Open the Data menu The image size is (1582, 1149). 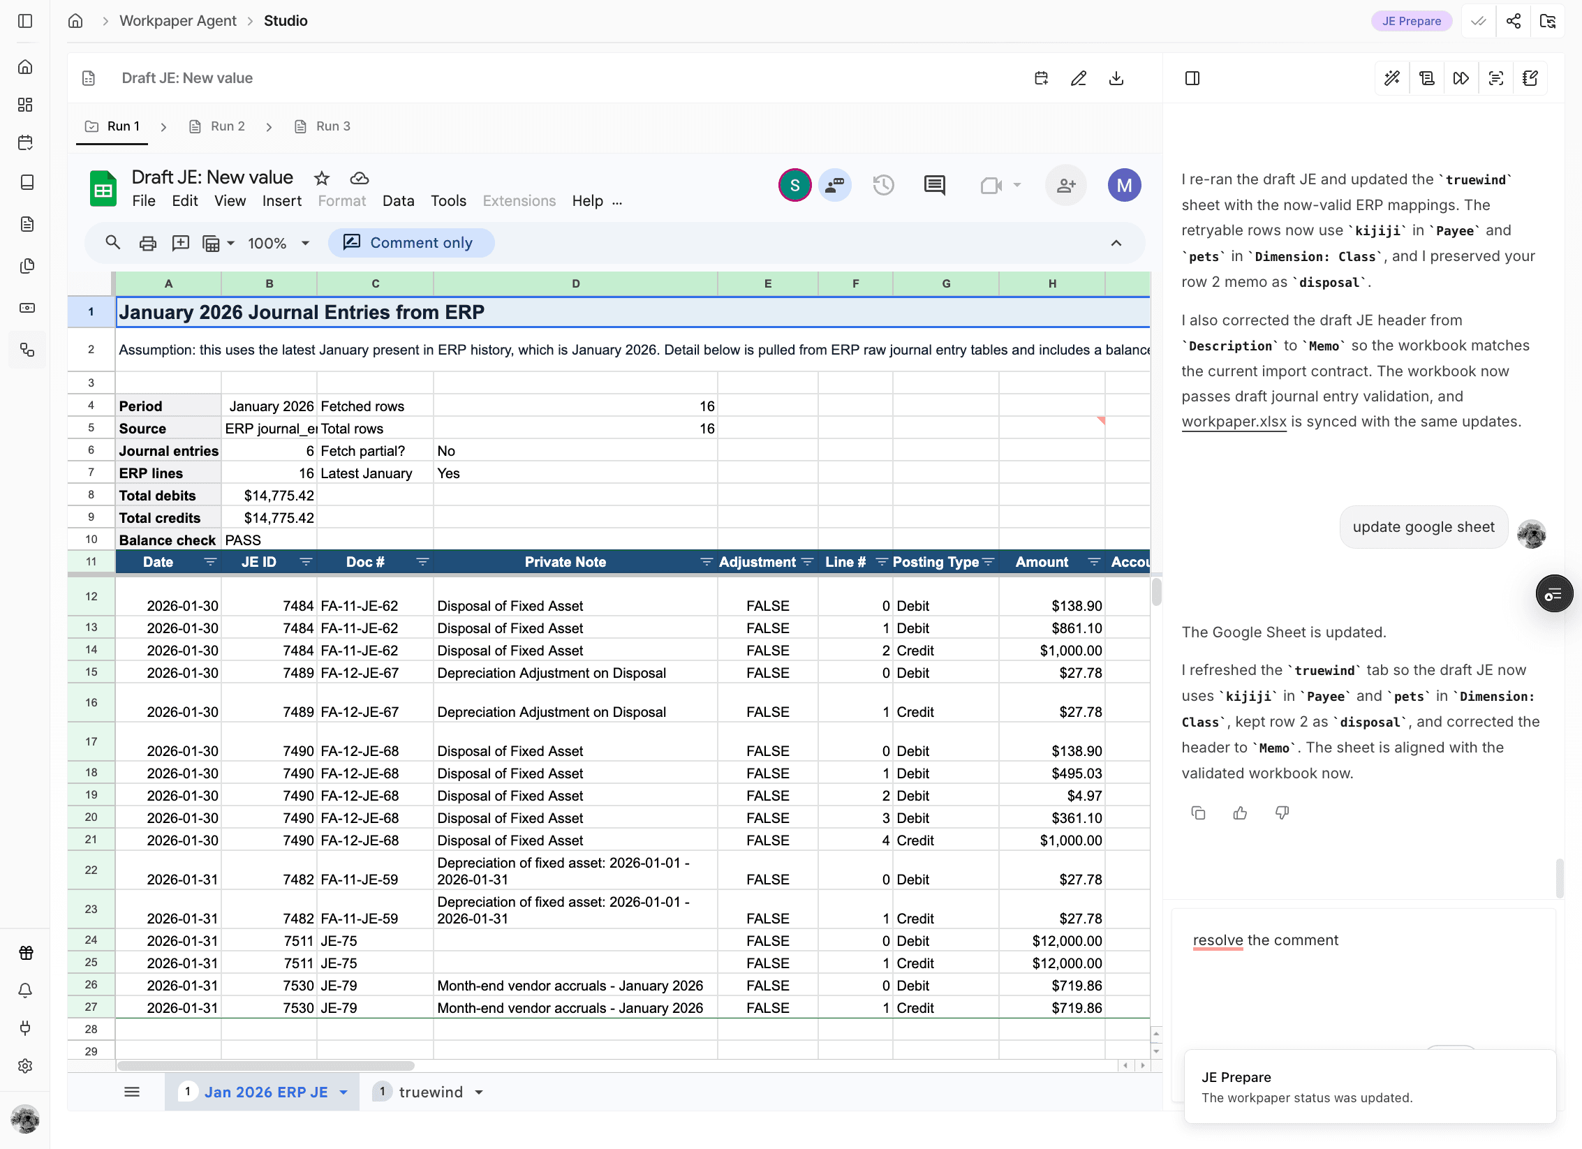pyautogui.click(x=398, y=200)
